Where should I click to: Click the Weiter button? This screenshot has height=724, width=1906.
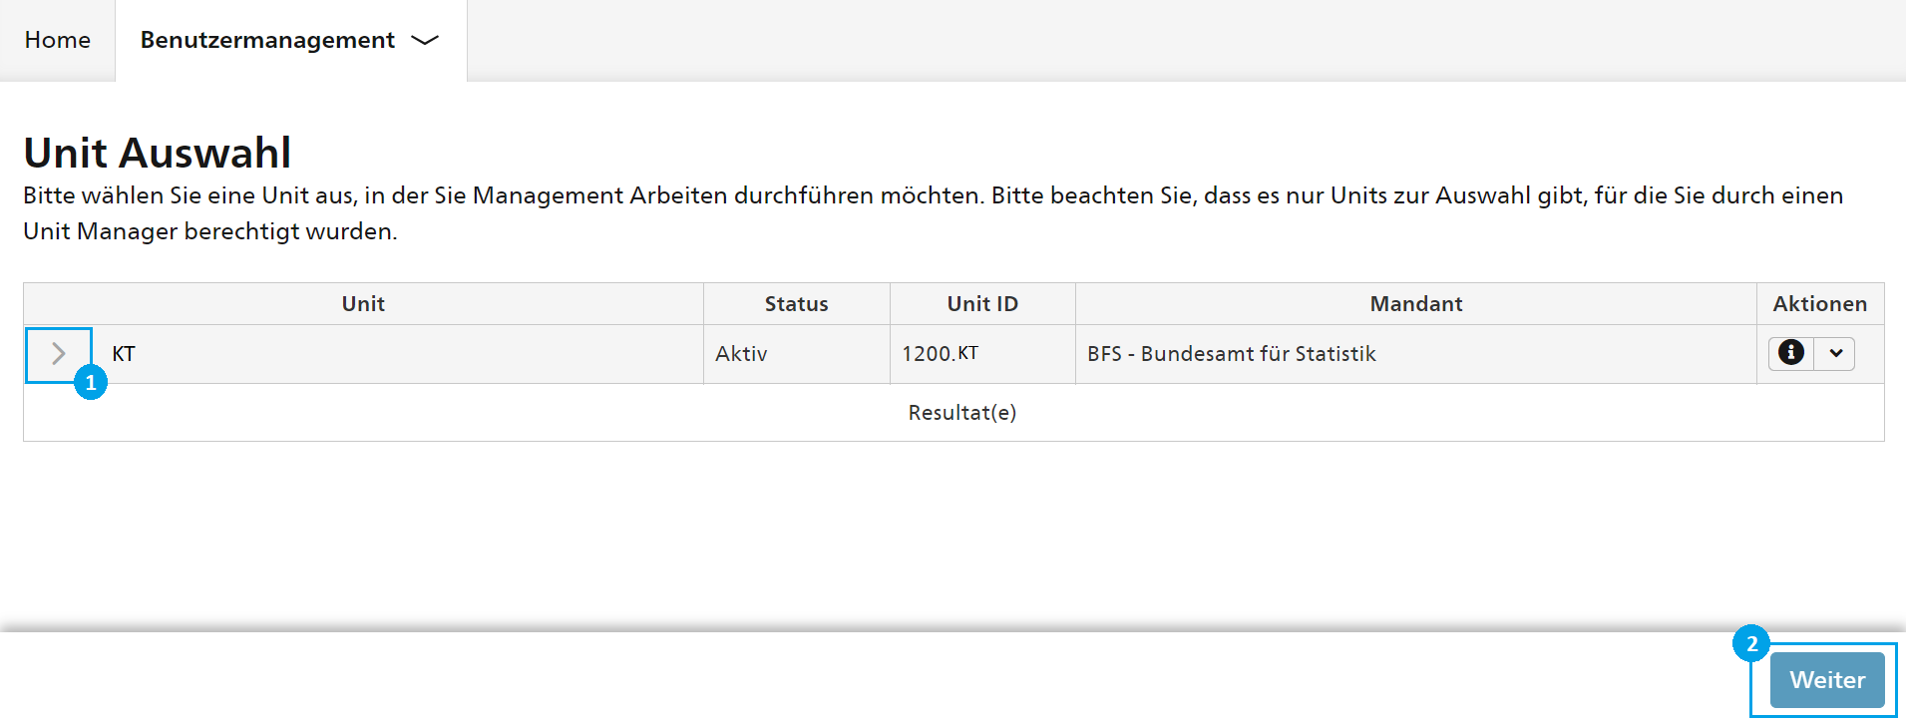[x=1827, y=680]
